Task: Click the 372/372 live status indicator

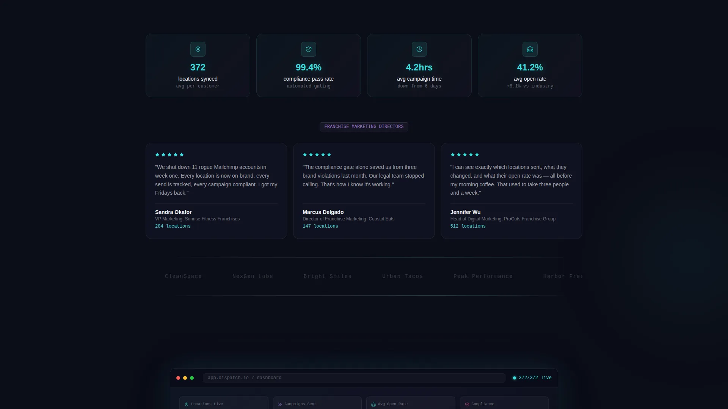Action: pyautogui.click(x=532, y=378)
